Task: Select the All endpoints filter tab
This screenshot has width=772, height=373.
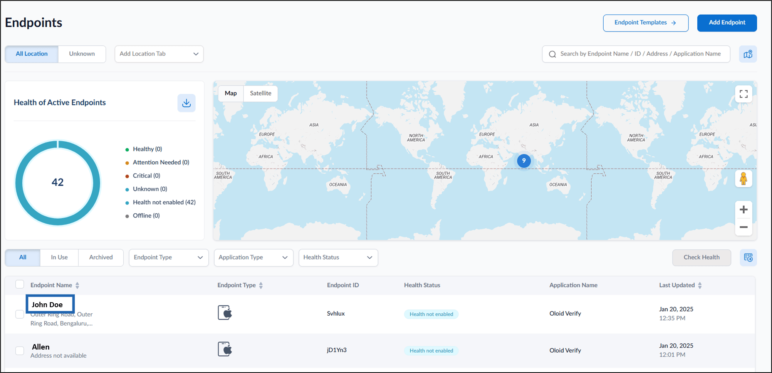Action: point(23,258)
